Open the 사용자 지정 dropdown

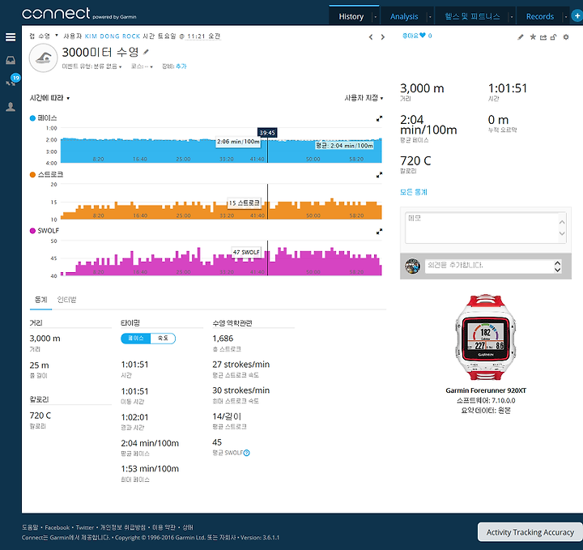(x=364, y=98)
